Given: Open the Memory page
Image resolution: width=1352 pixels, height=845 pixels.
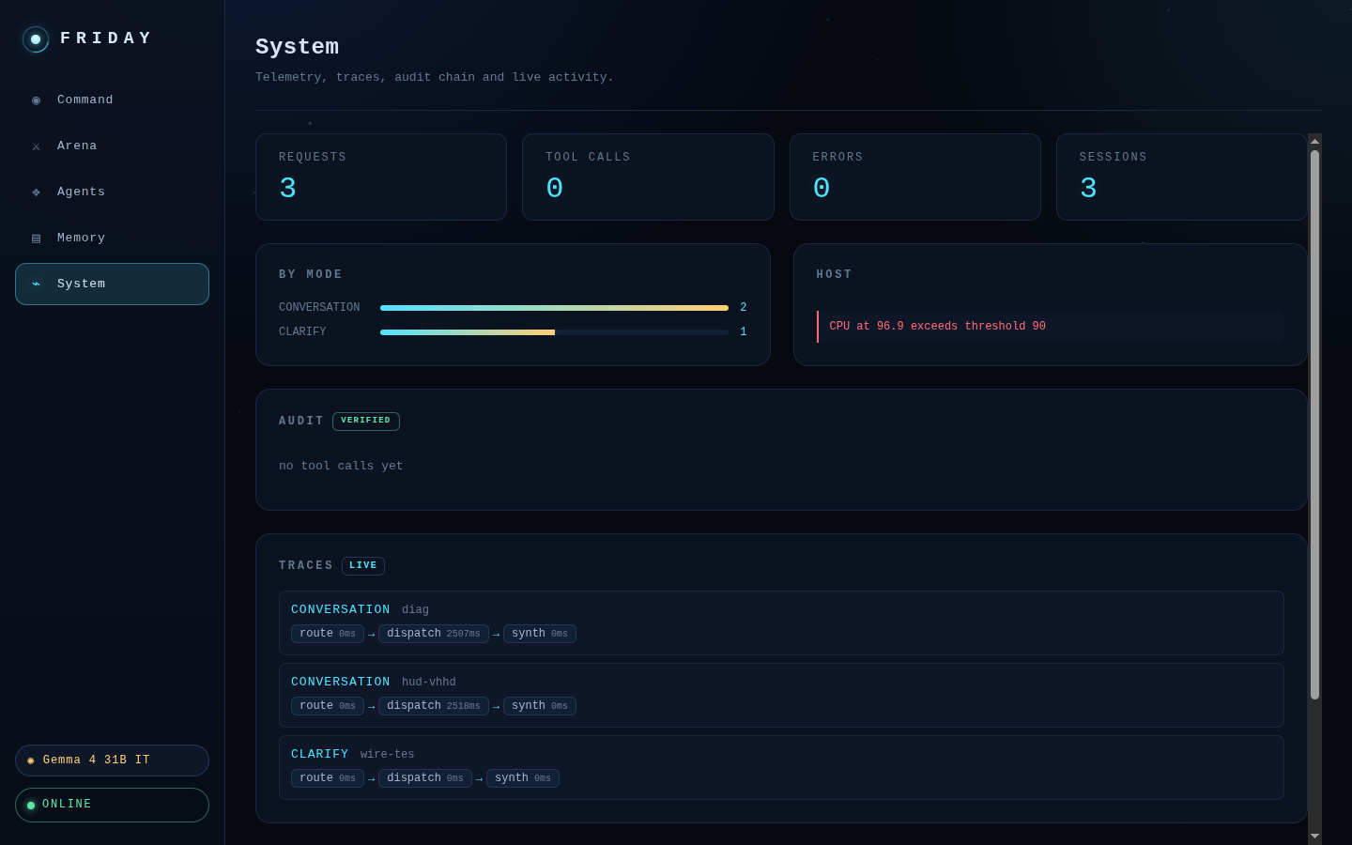Looking at the screenshot, I should point(112,238).
